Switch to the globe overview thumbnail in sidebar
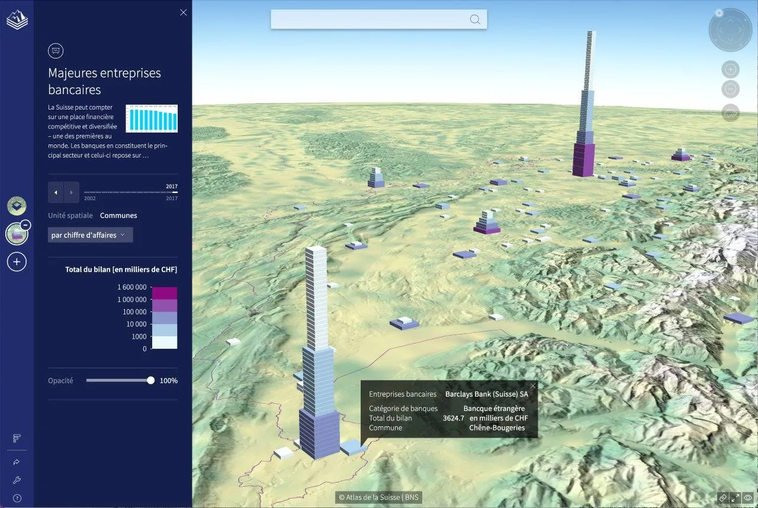 tap(16, 205)
